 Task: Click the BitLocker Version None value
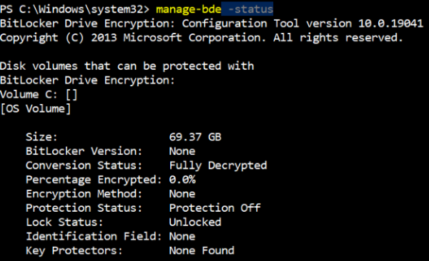(182, 151)
